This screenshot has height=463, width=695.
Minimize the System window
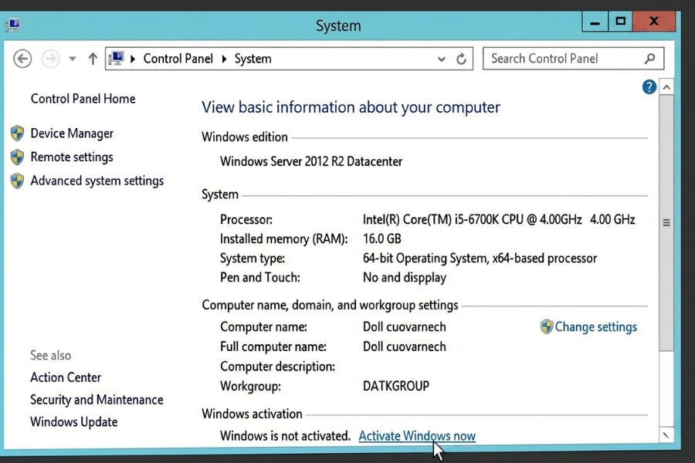(x=595, y=22)
